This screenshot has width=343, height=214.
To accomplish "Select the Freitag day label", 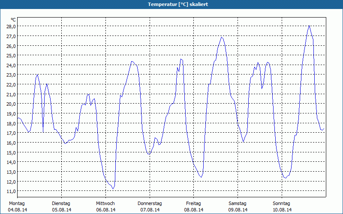I will tap(194, 204).
